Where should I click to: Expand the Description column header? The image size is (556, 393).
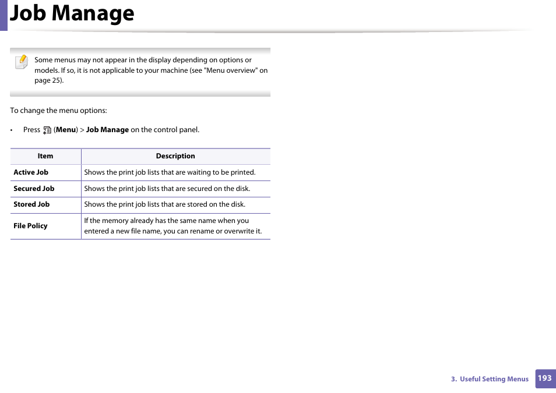175,156
